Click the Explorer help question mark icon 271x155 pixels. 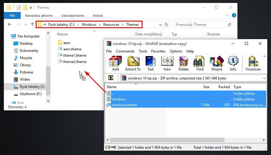234,15
